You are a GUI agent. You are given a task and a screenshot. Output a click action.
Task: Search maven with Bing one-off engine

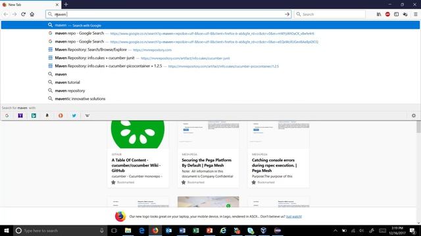coord(34,115)
